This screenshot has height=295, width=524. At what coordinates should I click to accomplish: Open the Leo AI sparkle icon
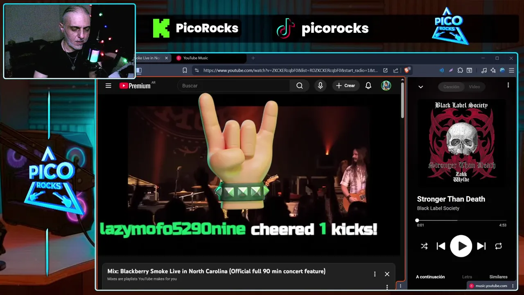tap(493, 70)
